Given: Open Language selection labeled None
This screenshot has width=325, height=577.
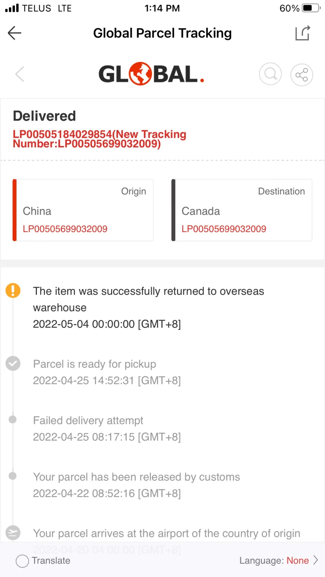Looking at the screenshot, I should (x=297, y=560).
